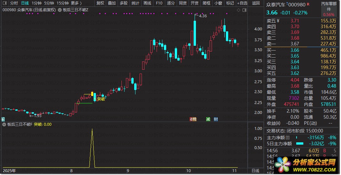Viewport: 341px width, 175px height.
Task: Click the month 9 timeline marker
Action: (x=128, y=171)
